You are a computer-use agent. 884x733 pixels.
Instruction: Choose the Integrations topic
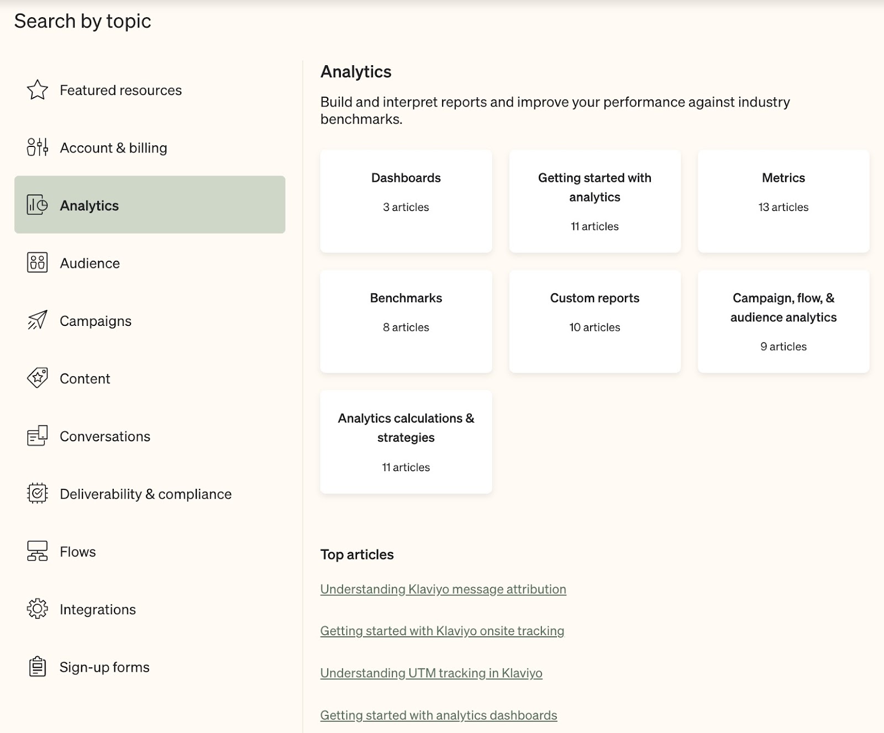pos(98,609)
